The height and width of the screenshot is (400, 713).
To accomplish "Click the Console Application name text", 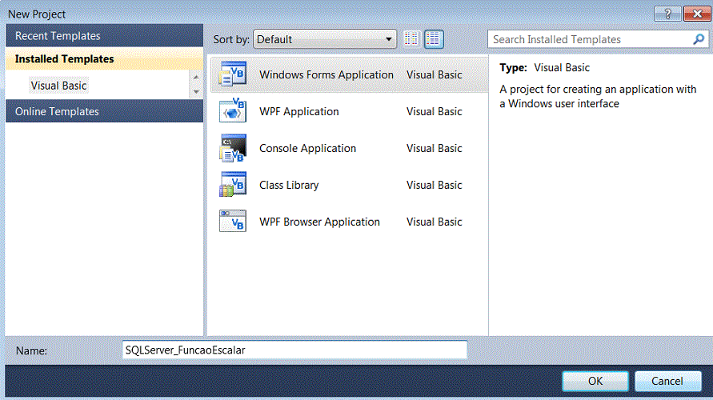I will [x=307, y=148].
